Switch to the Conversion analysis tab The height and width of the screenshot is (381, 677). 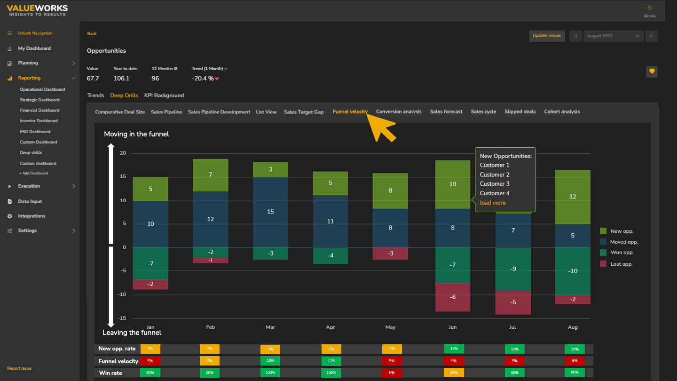(x=399, y=112)
